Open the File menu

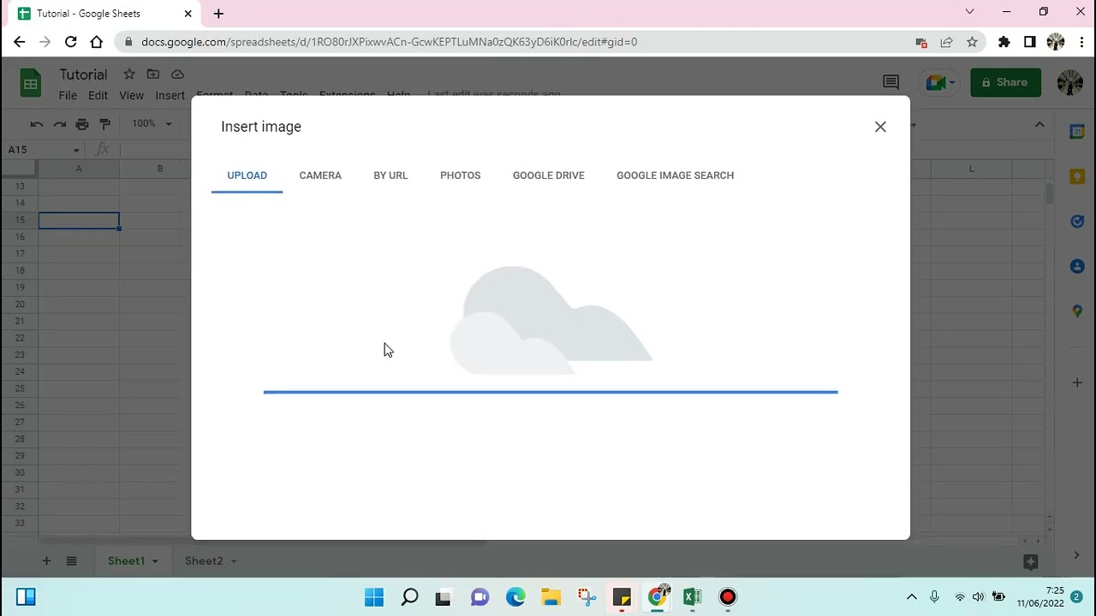click(x=68, y=95)
